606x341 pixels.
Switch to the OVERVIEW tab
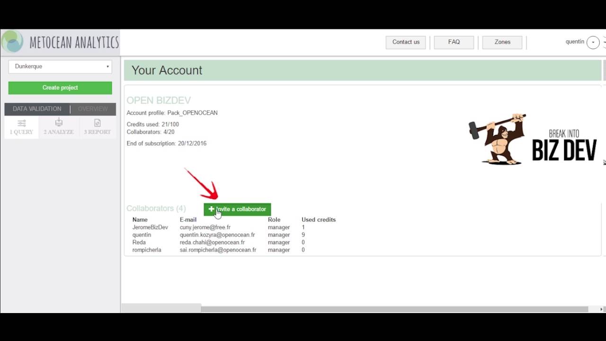(93, 109)
